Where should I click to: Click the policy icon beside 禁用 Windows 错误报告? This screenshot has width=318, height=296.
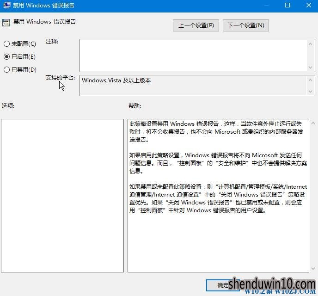point(6,23)
